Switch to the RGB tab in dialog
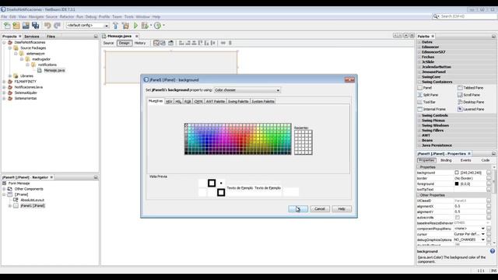This screenshot has height=280, width=498. click(188, 101)
